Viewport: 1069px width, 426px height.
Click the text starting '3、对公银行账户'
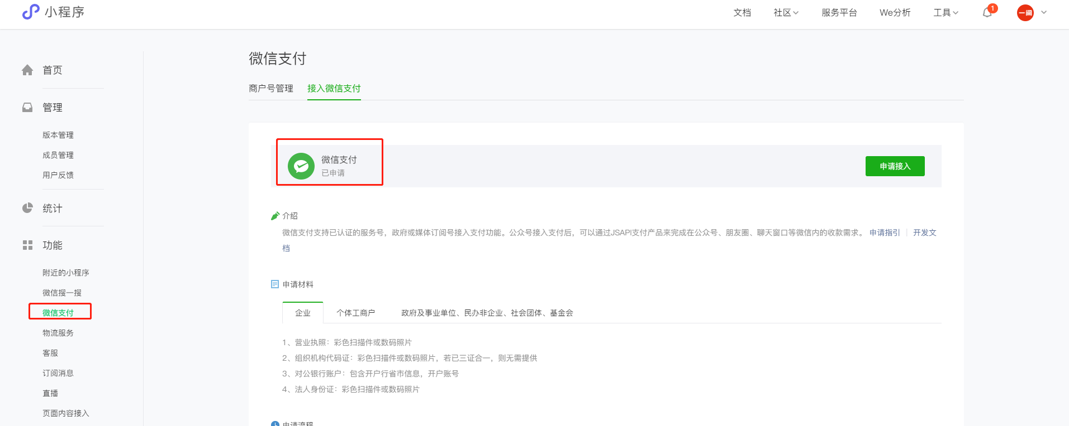[370, 374]
